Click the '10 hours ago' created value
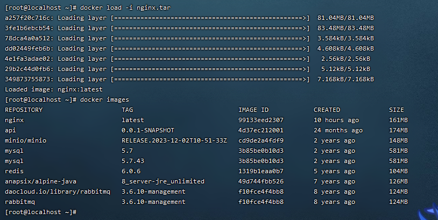 (336, 120)
